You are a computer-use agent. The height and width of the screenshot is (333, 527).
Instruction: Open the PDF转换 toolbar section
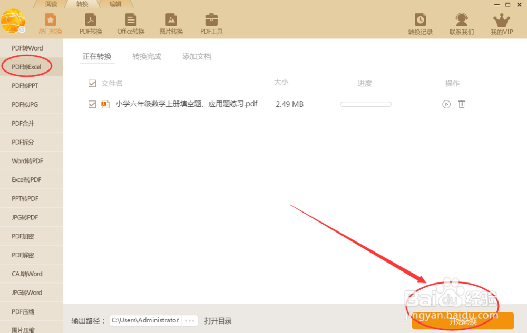[x=91, y=24]
